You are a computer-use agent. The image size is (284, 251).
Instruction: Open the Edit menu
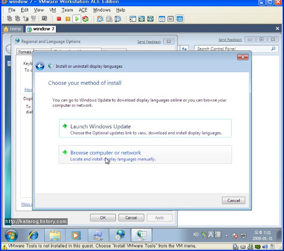point(25,10)
